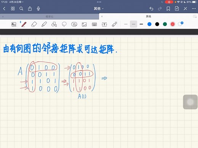
Task: Open the custom color preset picker
Action: pos(180,24)
